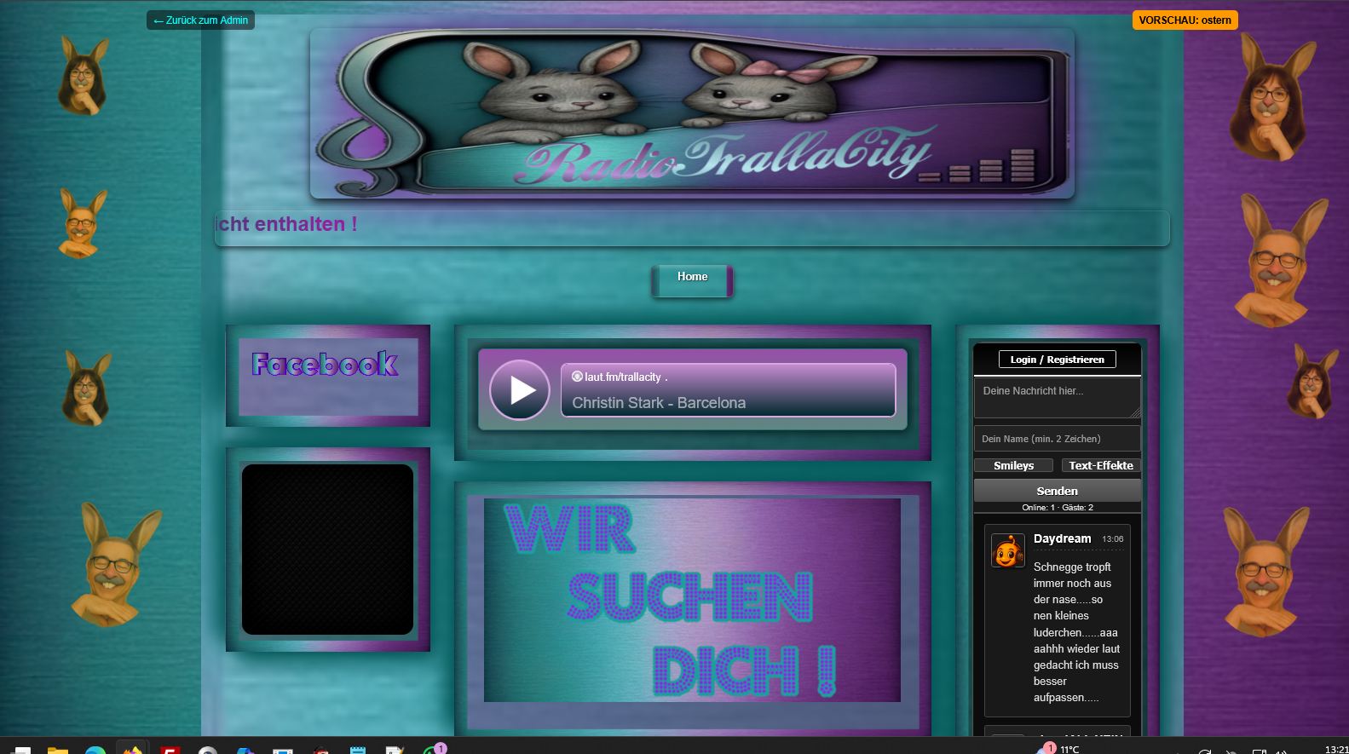Click the laut.fm station logo icon
The width and height of the screenshot is (1349, 754).
577,377
